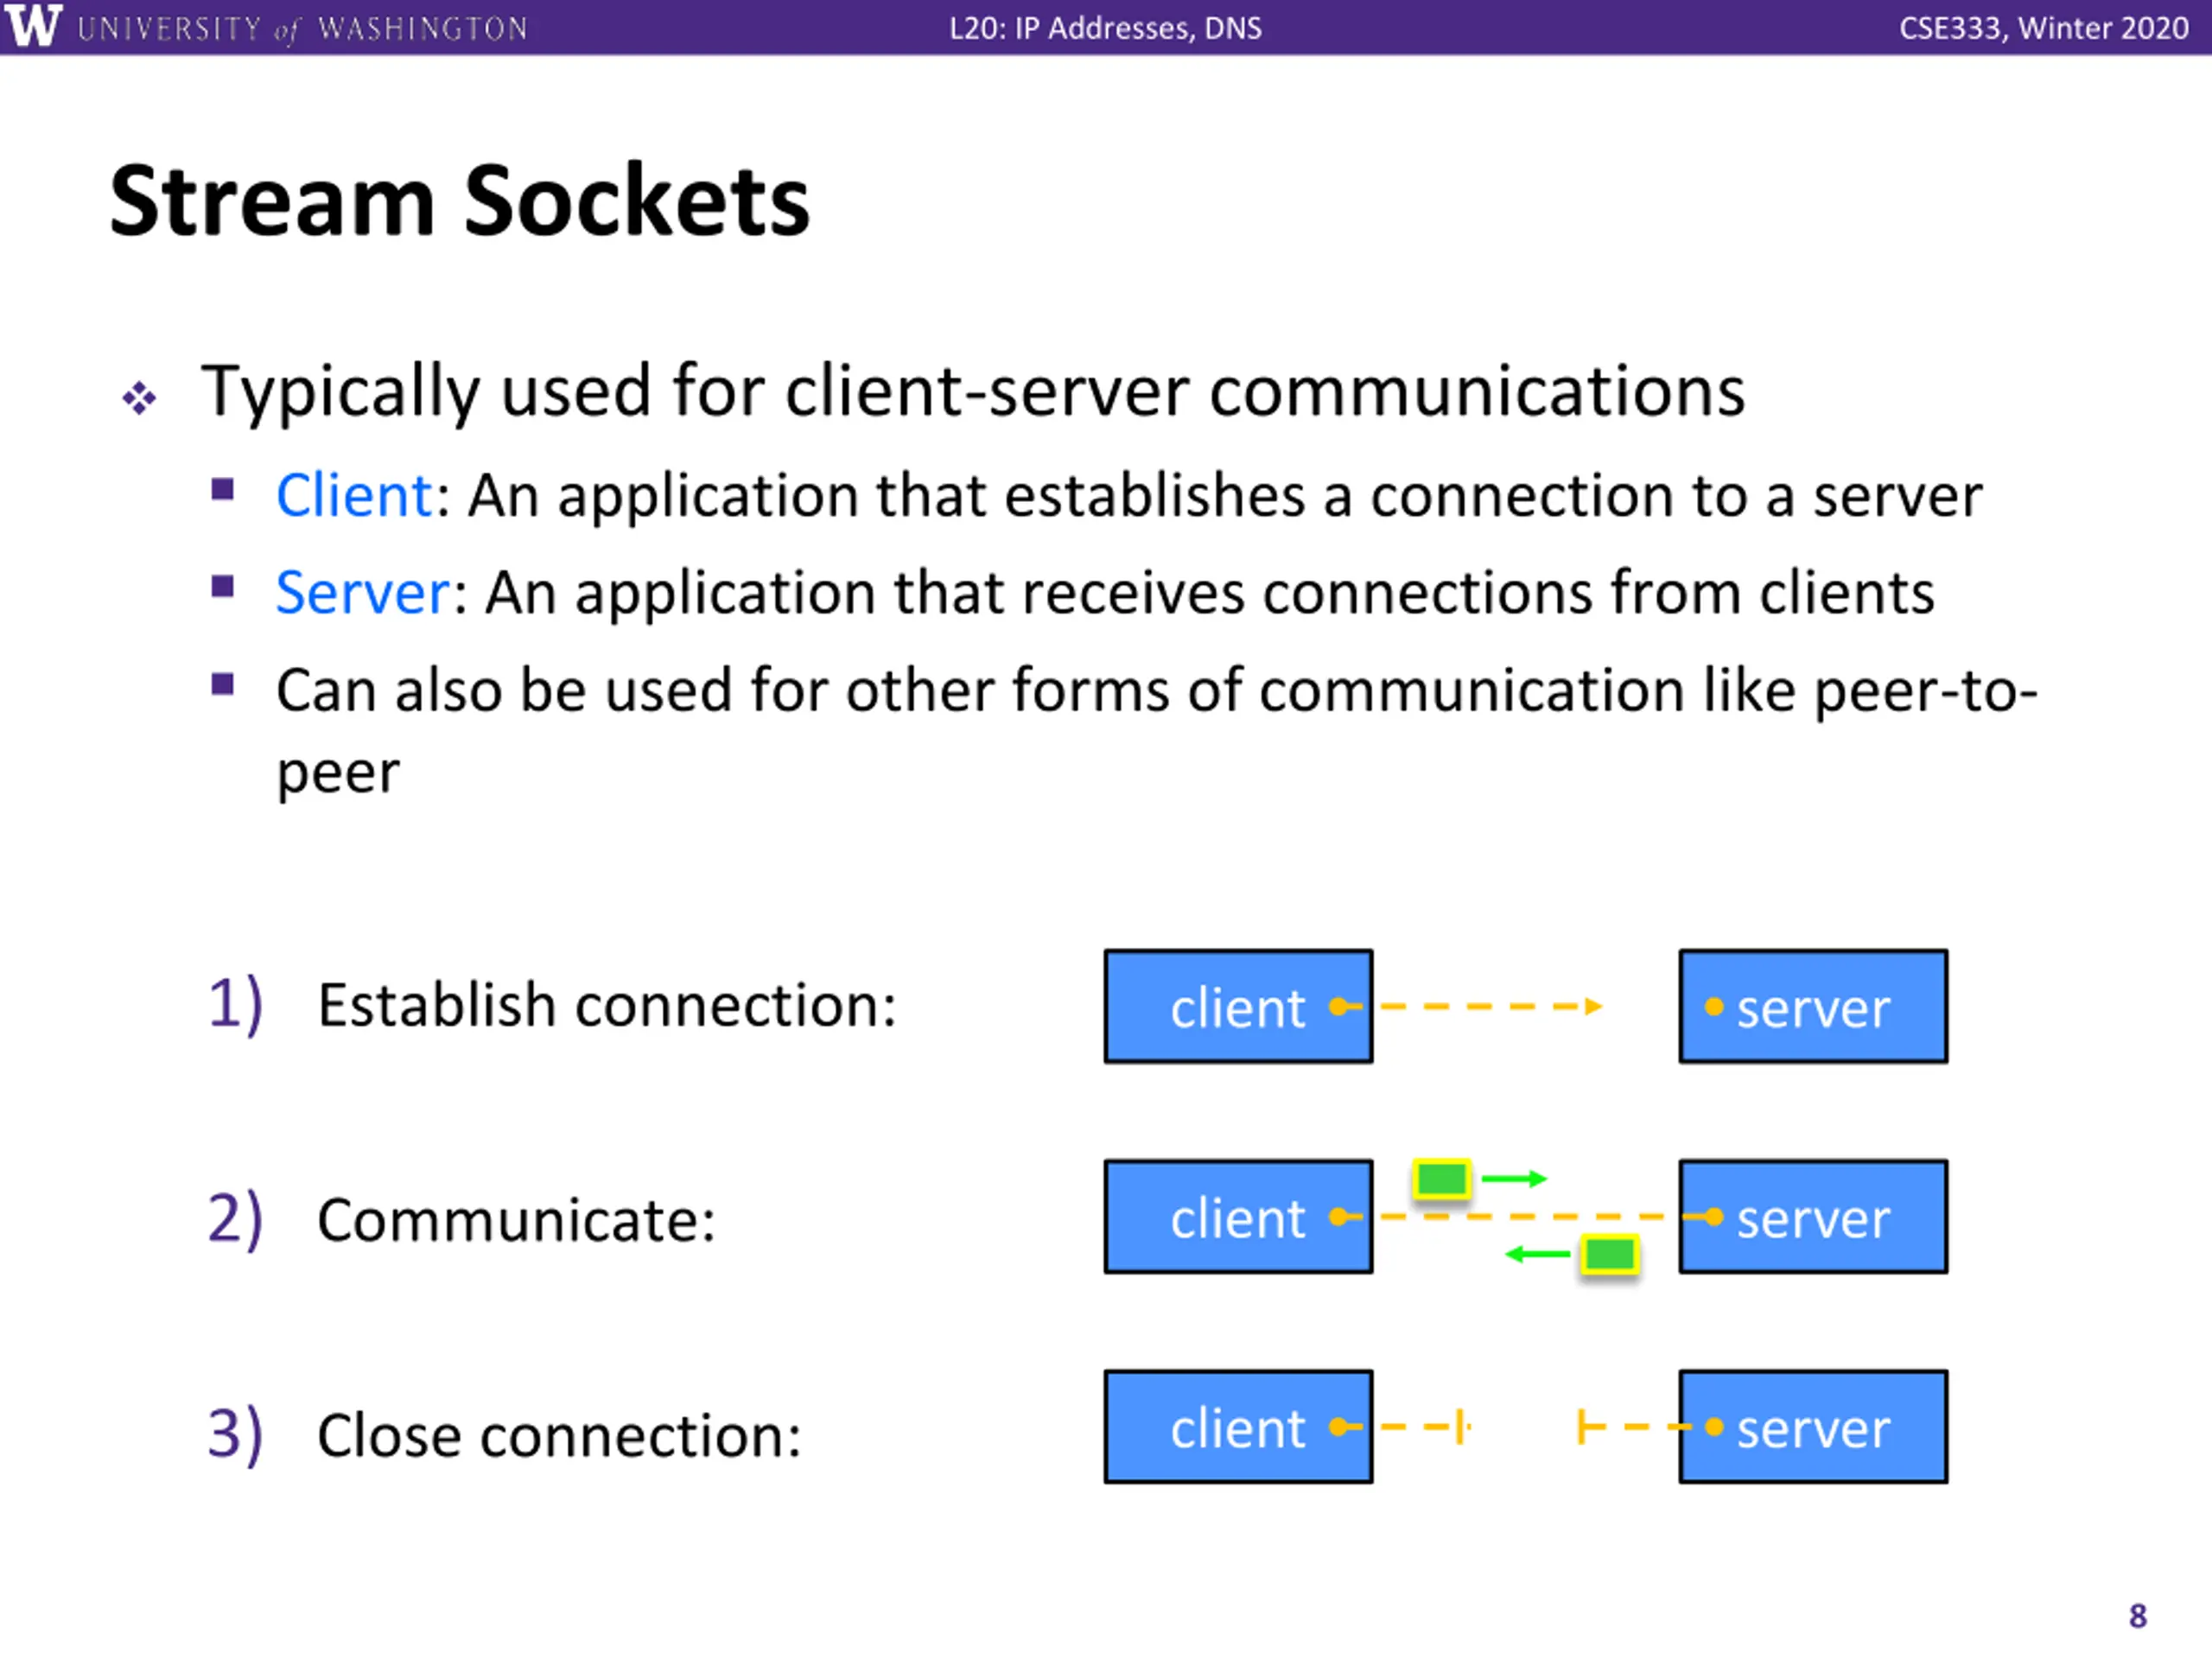This screenshot has width=2212, height=1659.
Task: Click the slide page number 8
Action: (x=2138, y=1616)
